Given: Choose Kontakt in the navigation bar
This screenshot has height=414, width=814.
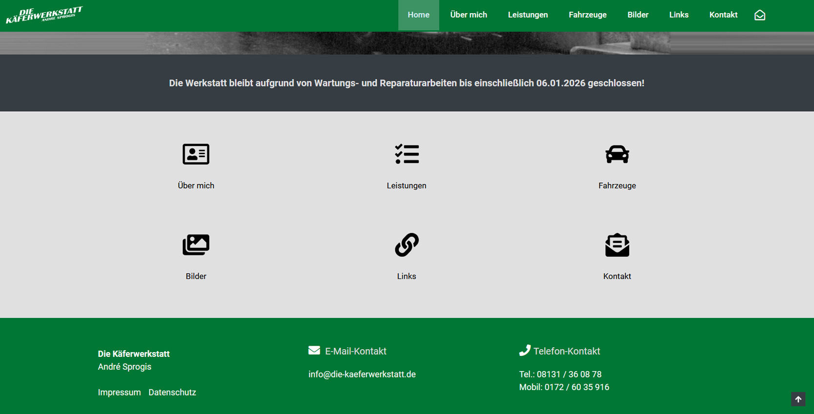Looking at the screenshot, I should [723, 15].
